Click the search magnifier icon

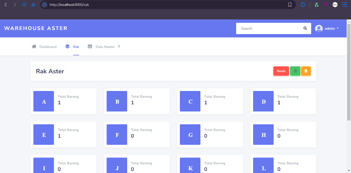[305, 28]
